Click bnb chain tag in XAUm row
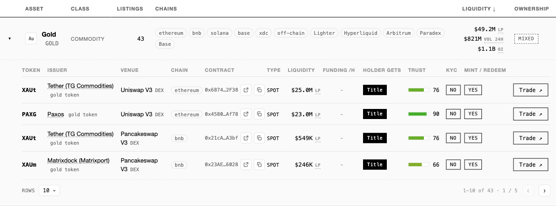This screenshot has height=206, width=556. [179, 165]
